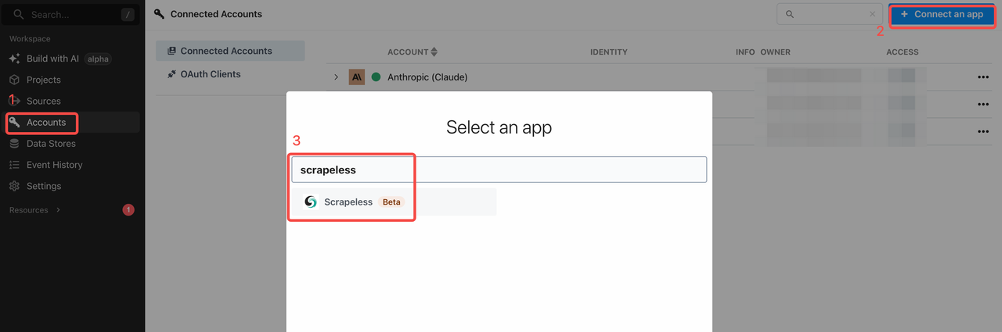This screenshot has height=332, width=1002.
Task: Click the Anthropic logo icon
Action: click(357, 77)
